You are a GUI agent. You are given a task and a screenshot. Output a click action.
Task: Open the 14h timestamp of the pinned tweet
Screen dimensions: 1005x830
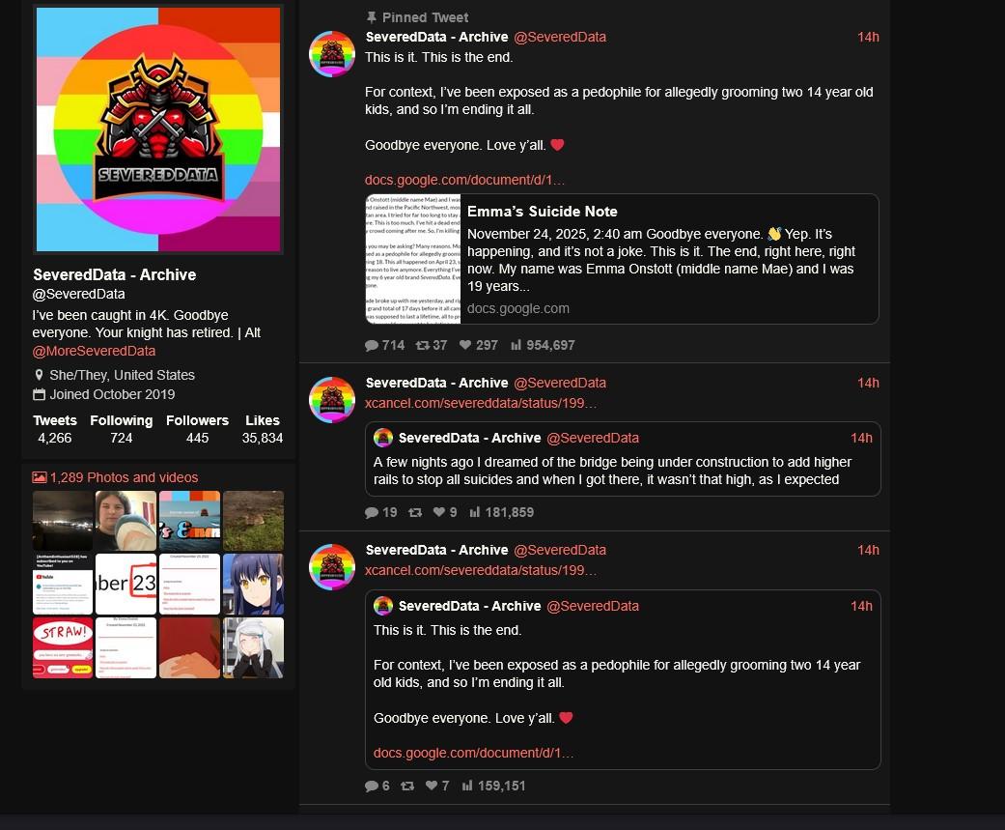coord(868,38)
